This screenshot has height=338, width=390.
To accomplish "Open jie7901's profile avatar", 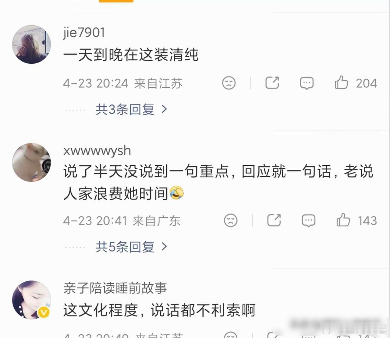I will [x=31, y=44].
